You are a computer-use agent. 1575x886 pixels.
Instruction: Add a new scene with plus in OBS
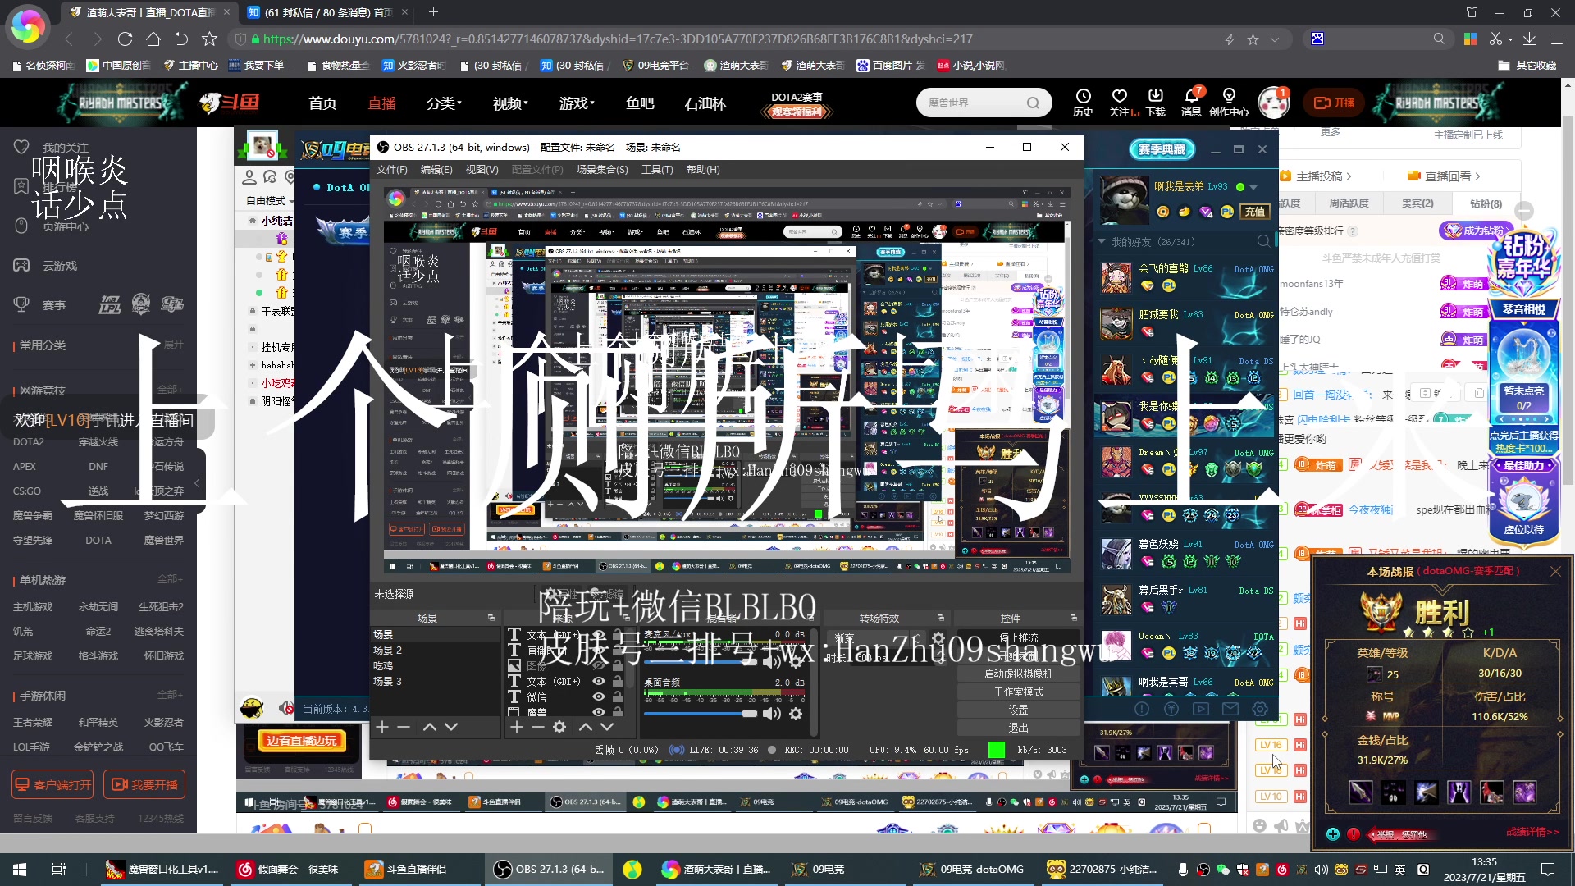[x=381, y=727]
